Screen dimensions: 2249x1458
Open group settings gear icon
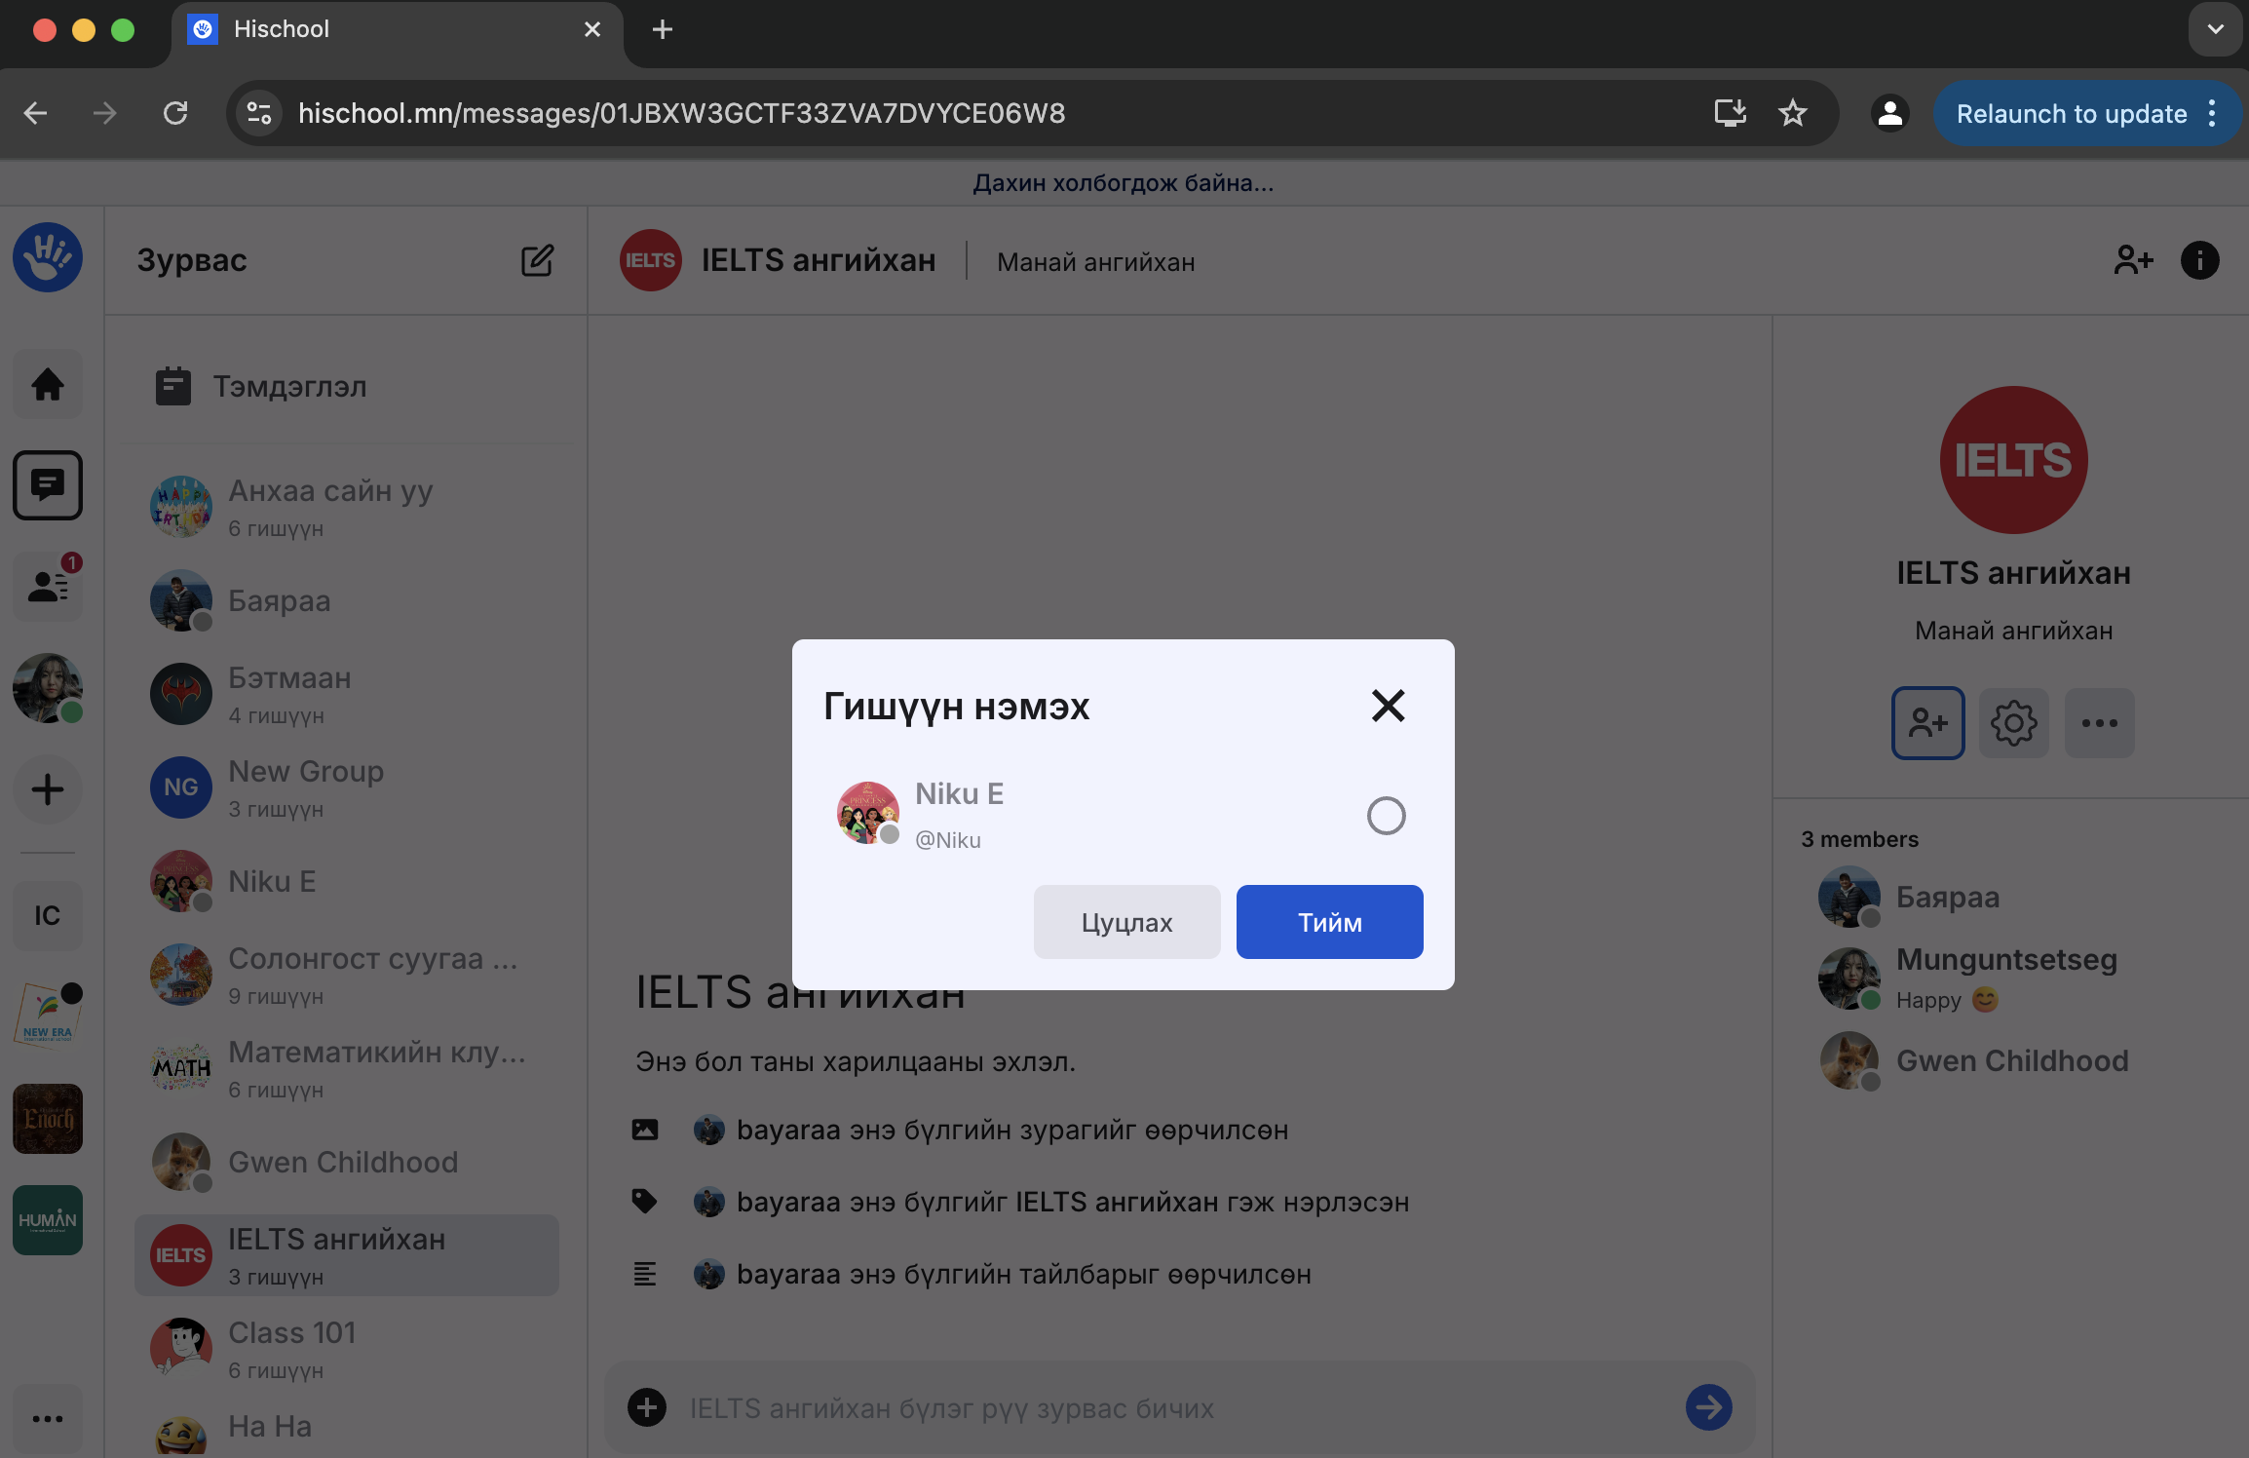point(2013,723)
